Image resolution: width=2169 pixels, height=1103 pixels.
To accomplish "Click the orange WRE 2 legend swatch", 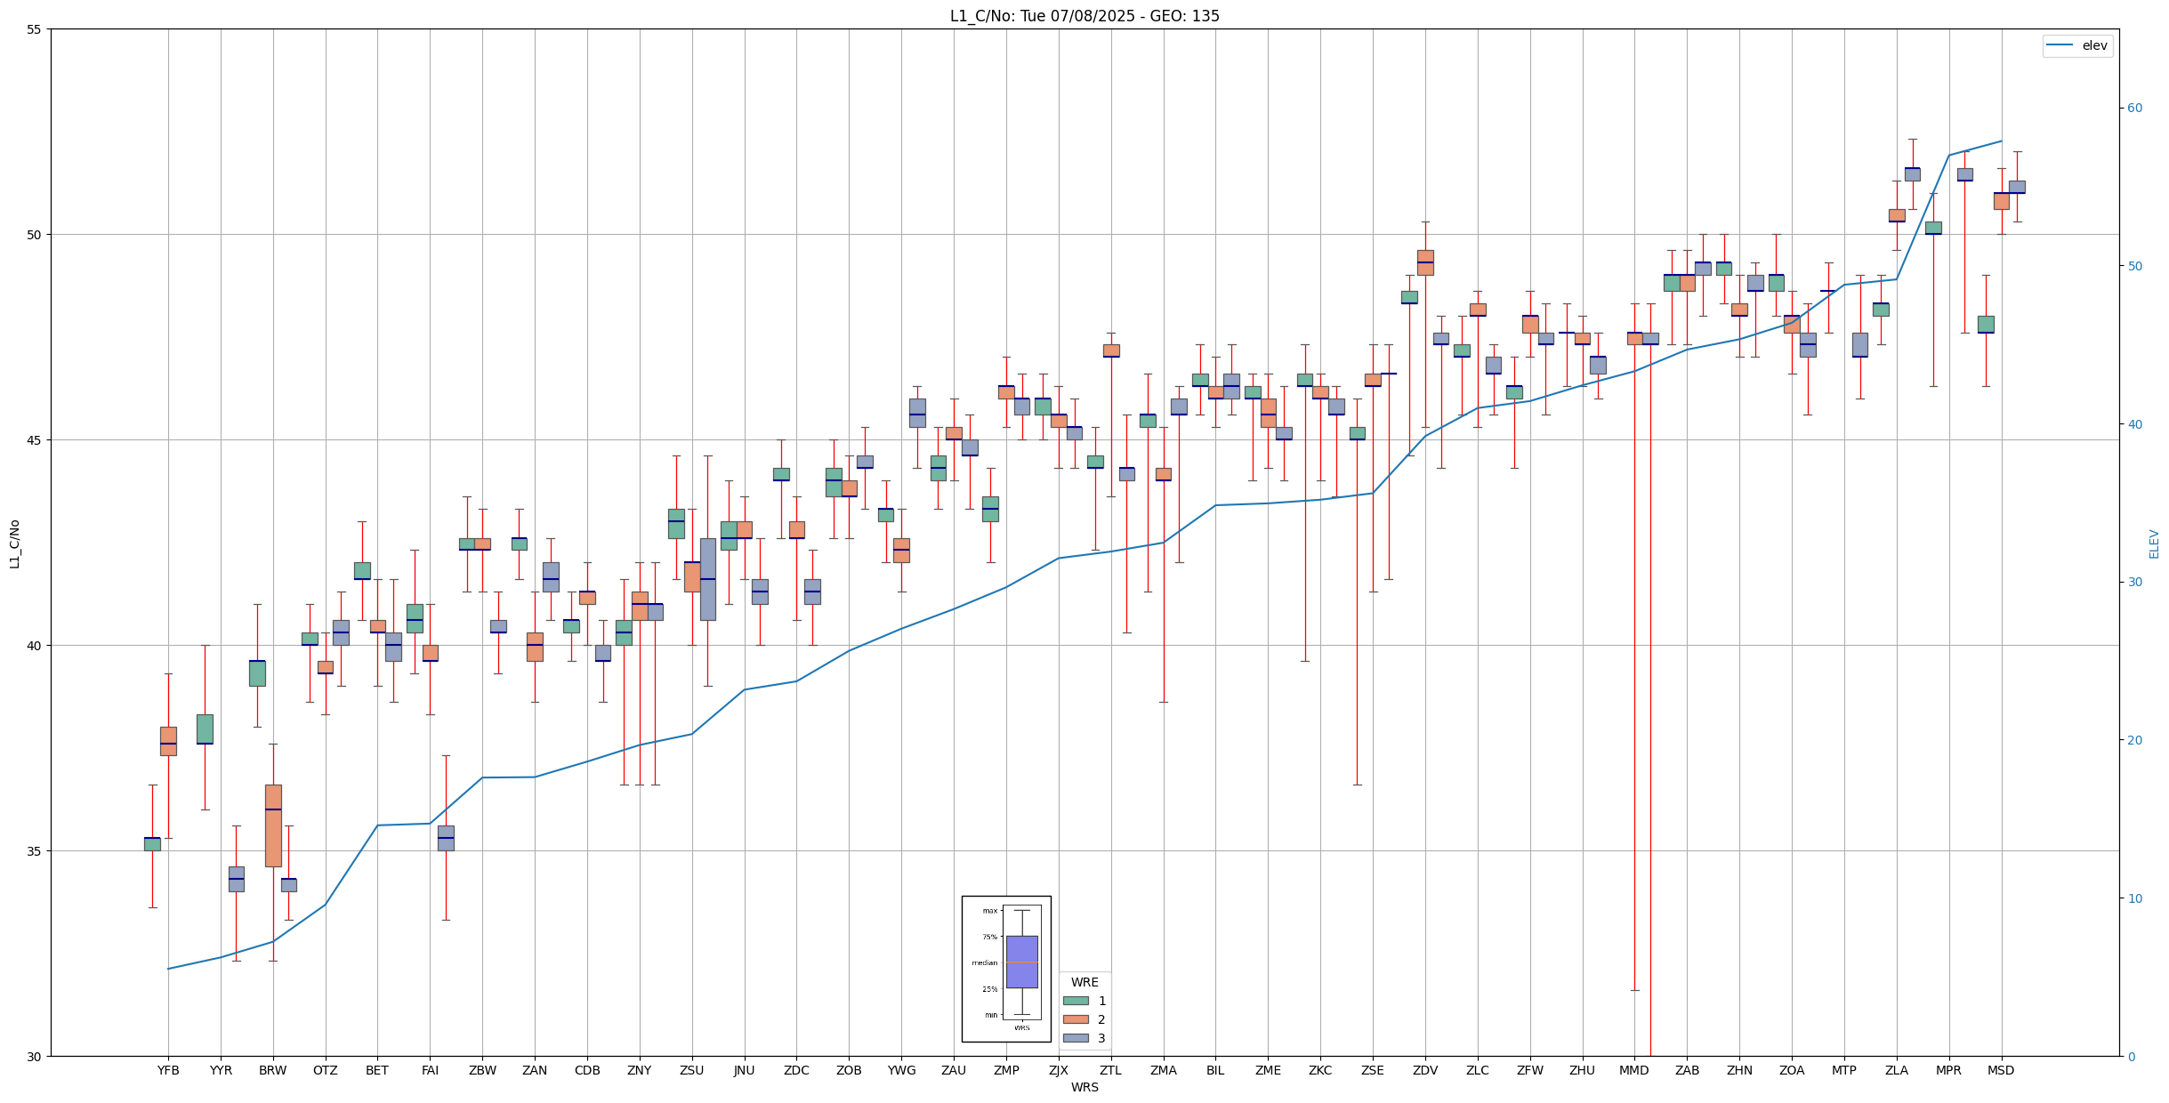I will [1076, 1019].
